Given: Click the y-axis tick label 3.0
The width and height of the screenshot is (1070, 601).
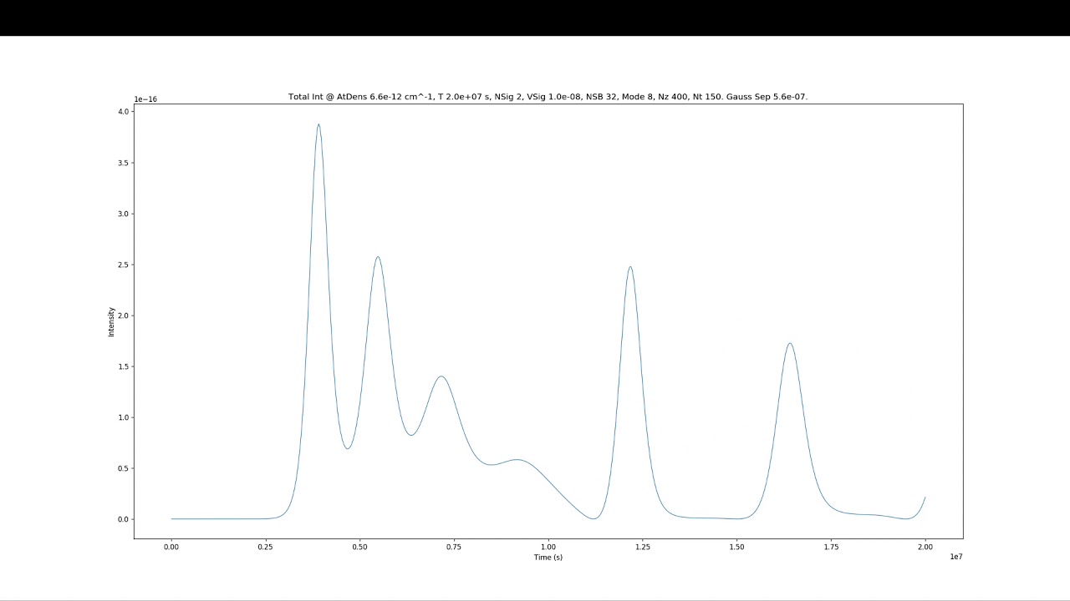Looking at the screenshot, I should pyautogui.click(x=123, y=214).
